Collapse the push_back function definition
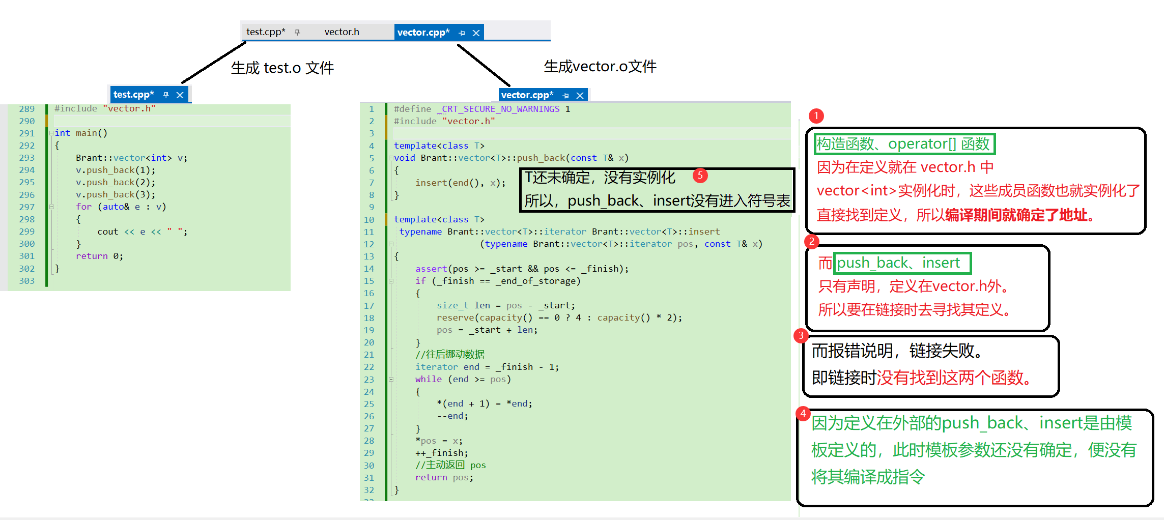This screenshot has width=1164, height=520. (x=391, y=158)
